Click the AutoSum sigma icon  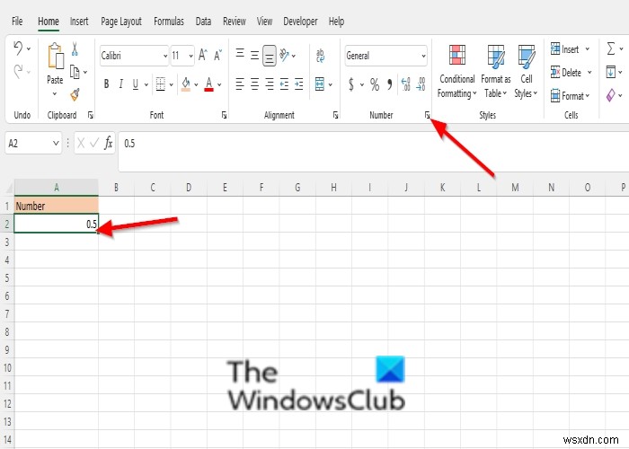coord(611,48)
